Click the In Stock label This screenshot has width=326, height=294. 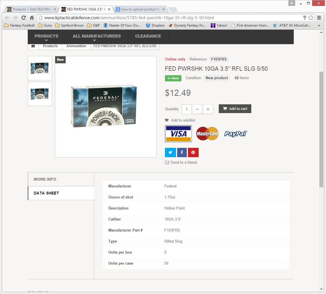(173, 78)
